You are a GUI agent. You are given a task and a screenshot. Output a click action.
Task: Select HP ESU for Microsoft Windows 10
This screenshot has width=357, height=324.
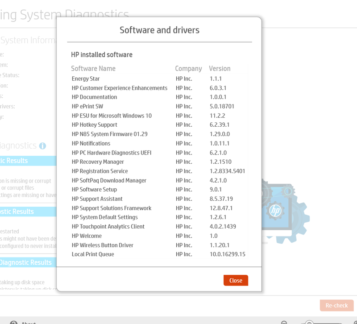[159, 116]
